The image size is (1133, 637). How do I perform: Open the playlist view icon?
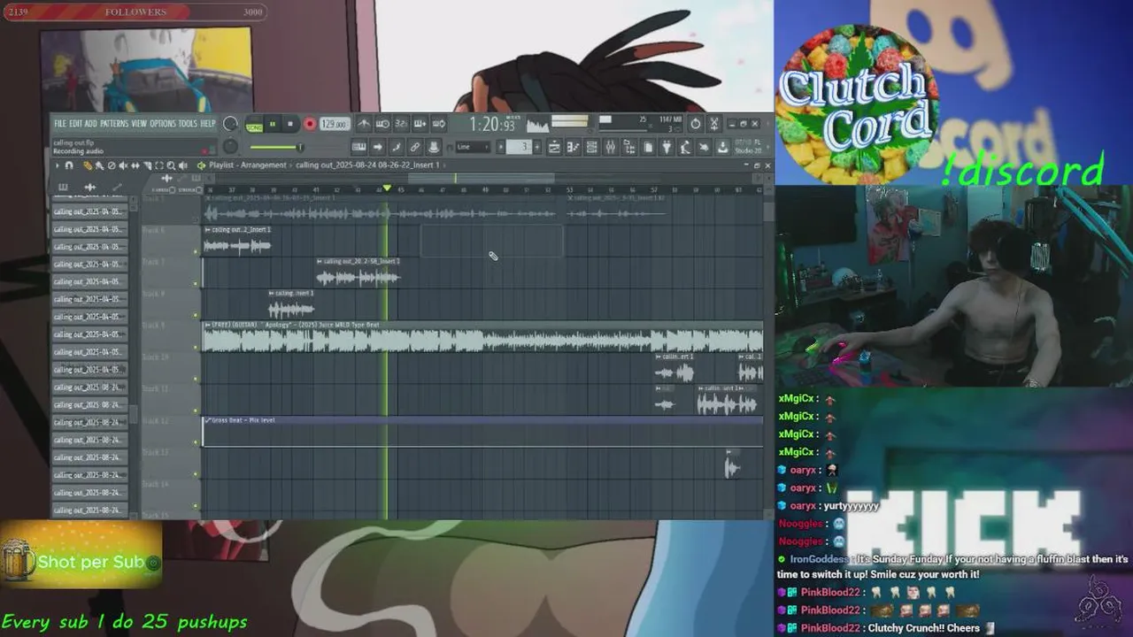(554, 147)
